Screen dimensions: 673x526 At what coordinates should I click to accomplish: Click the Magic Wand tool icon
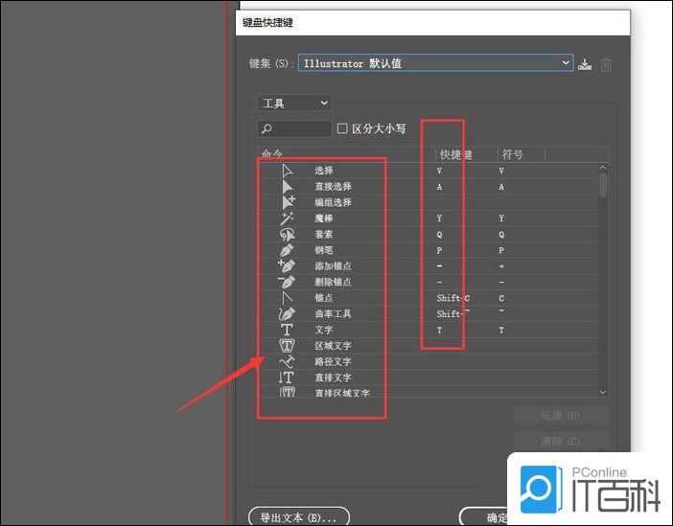(287, 217)
